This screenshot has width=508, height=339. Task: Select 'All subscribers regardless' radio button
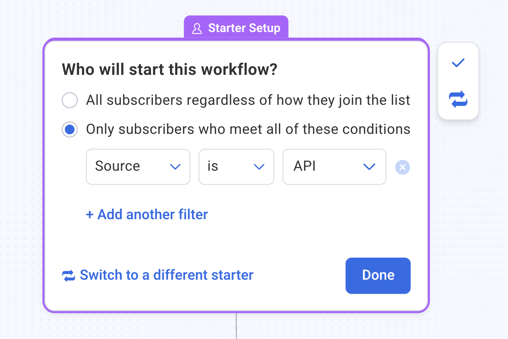70,100
